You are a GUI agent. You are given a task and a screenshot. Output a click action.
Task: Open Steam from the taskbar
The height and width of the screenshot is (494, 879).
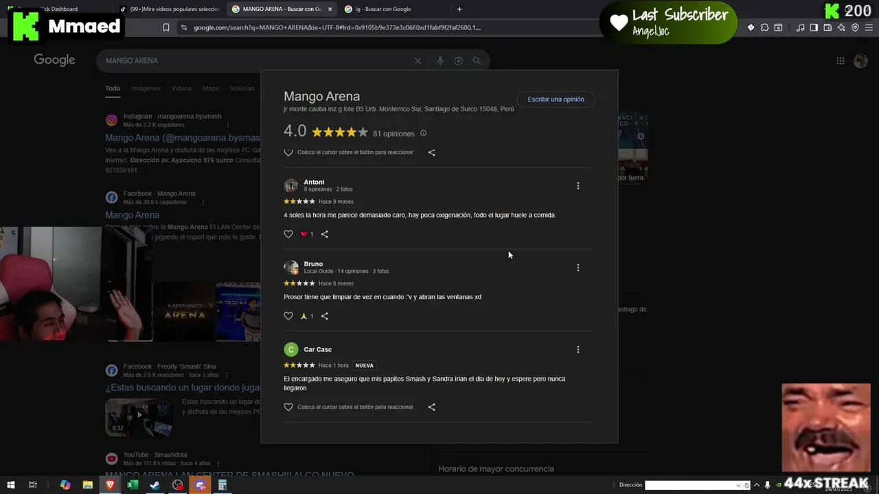coord(155,485)
